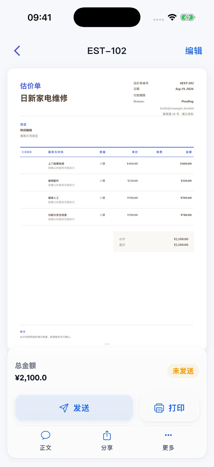The height and width of the screenshot is (467, 214).
Task: Tap the share arrow icon
Action: [x=107, y=435]
